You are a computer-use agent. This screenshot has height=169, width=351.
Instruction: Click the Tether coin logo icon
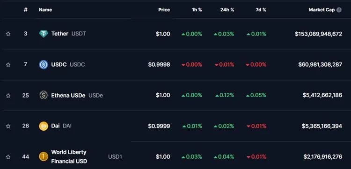[44, 34]
